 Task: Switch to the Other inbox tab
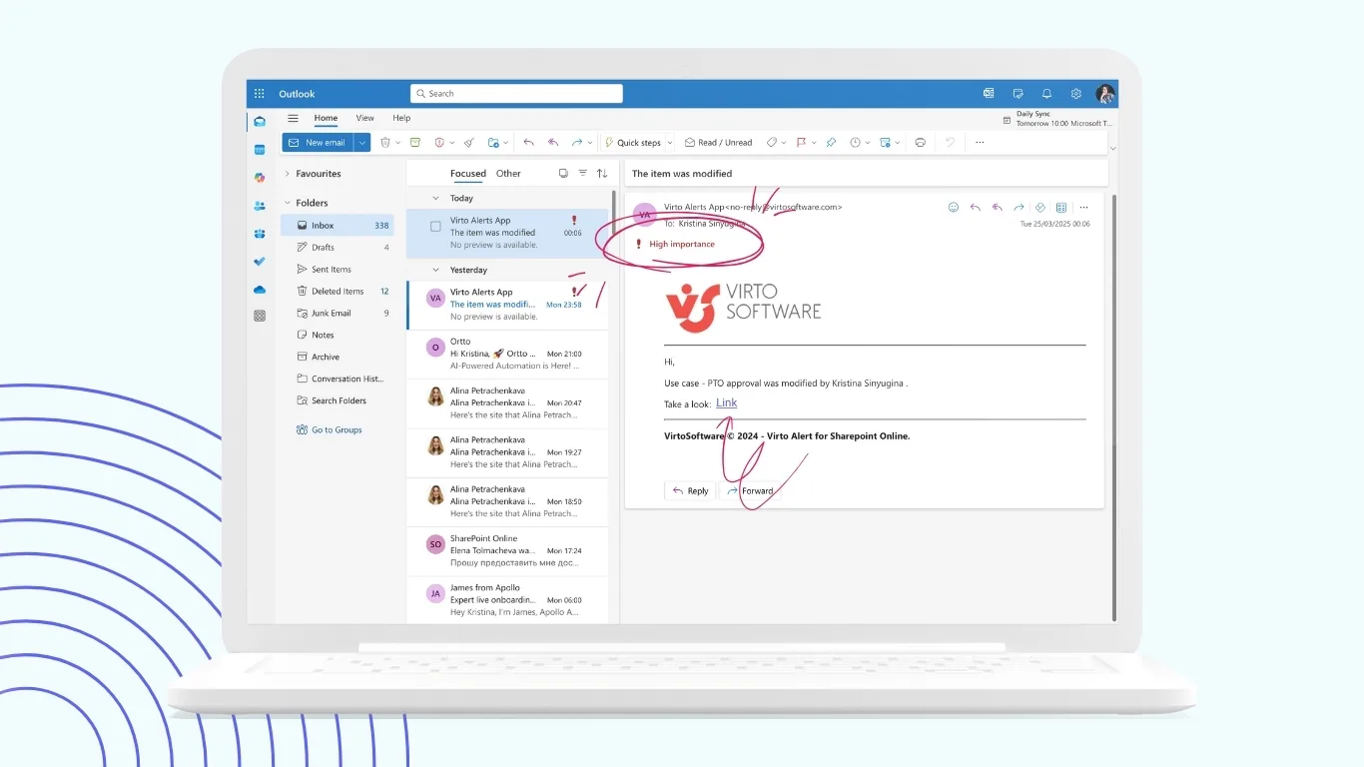pos(508,173)
